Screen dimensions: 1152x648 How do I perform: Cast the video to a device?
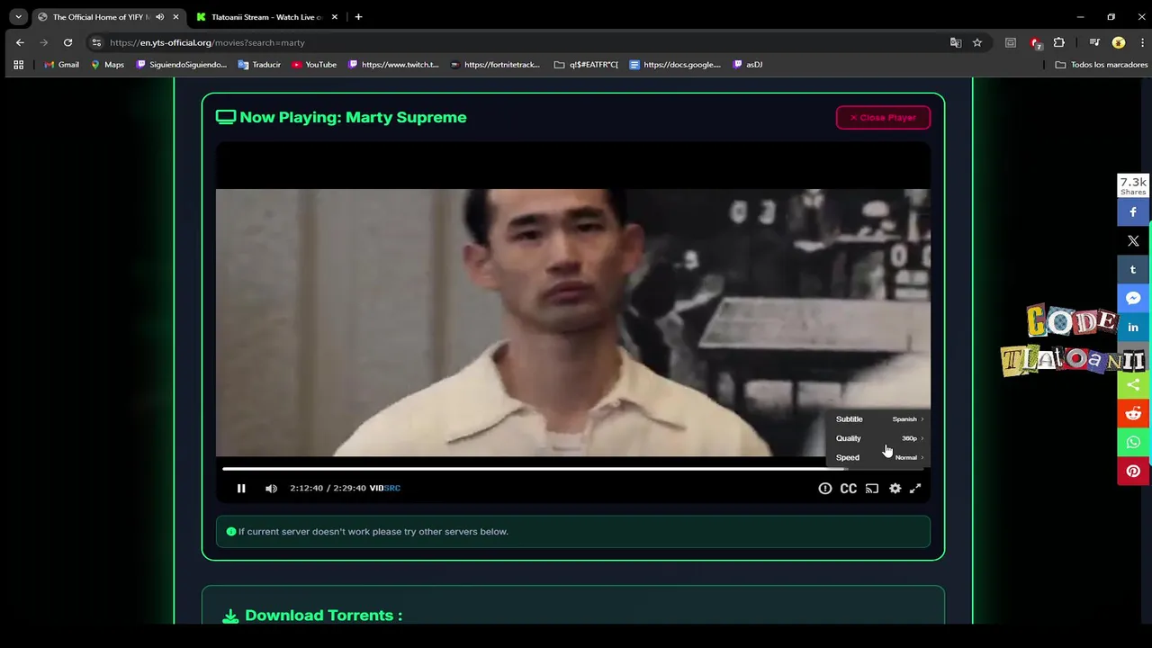pos(872,488)
